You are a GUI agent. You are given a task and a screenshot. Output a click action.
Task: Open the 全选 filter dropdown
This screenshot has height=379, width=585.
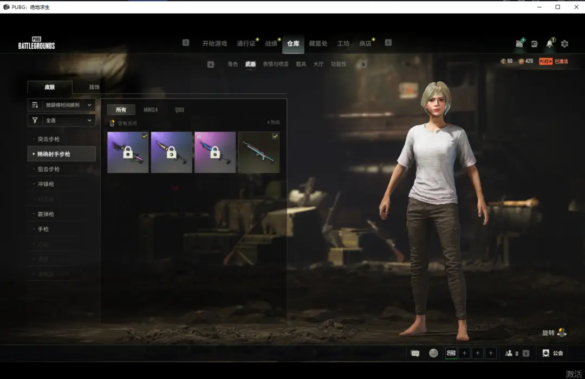(62, 120)
